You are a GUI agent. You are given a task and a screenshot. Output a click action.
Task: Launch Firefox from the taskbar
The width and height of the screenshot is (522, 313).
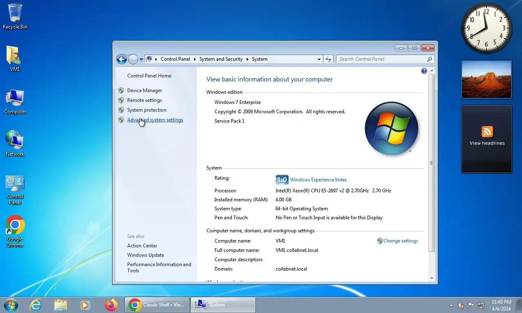pos(111,305)
